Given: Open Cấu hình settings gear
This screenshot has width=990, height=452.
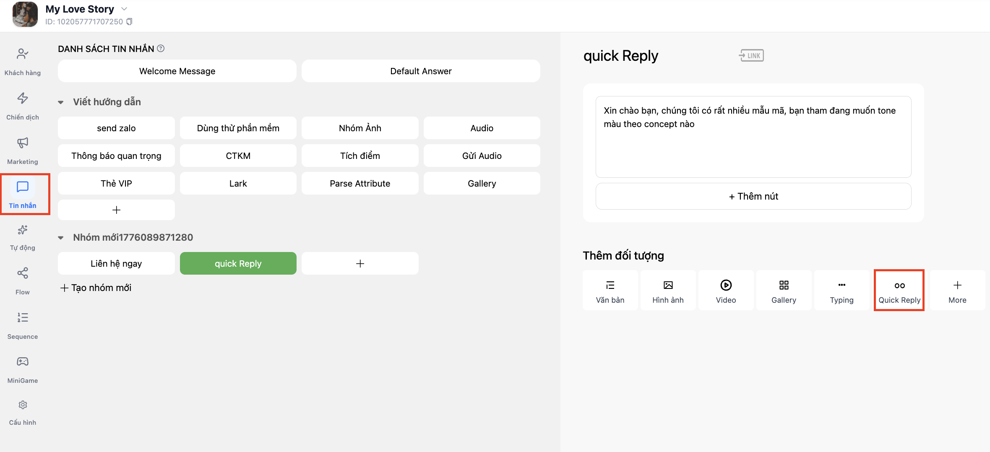Looking at the screenshot, I should tap(23, 412).
